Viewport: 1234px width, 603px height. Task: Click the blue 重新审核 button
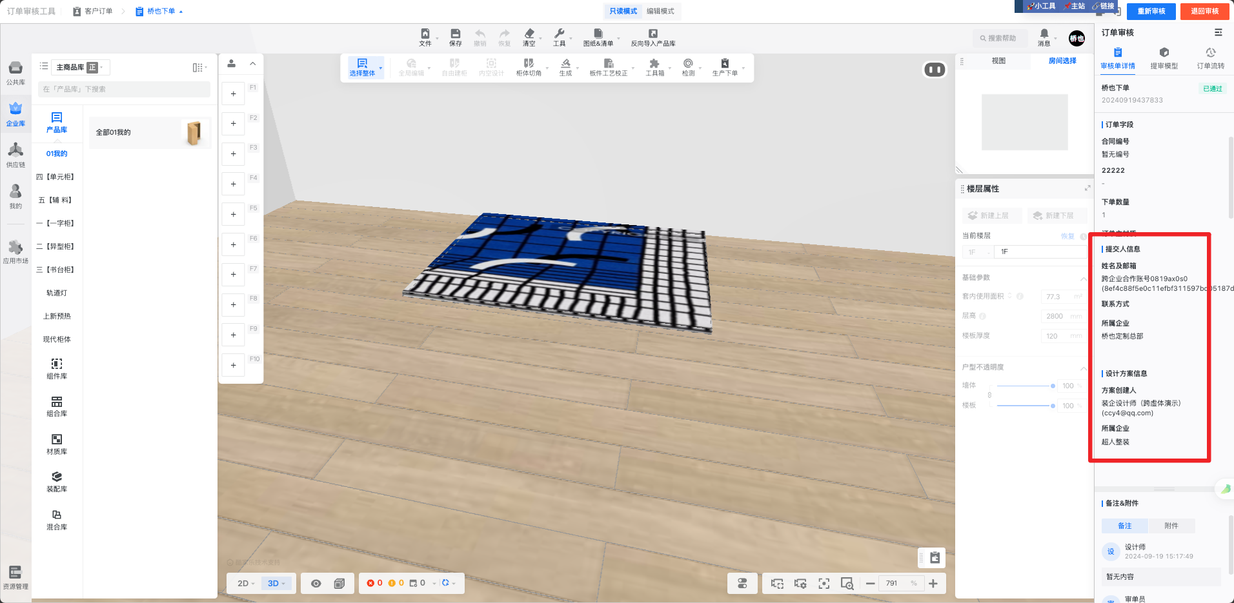pos(1151,11)
